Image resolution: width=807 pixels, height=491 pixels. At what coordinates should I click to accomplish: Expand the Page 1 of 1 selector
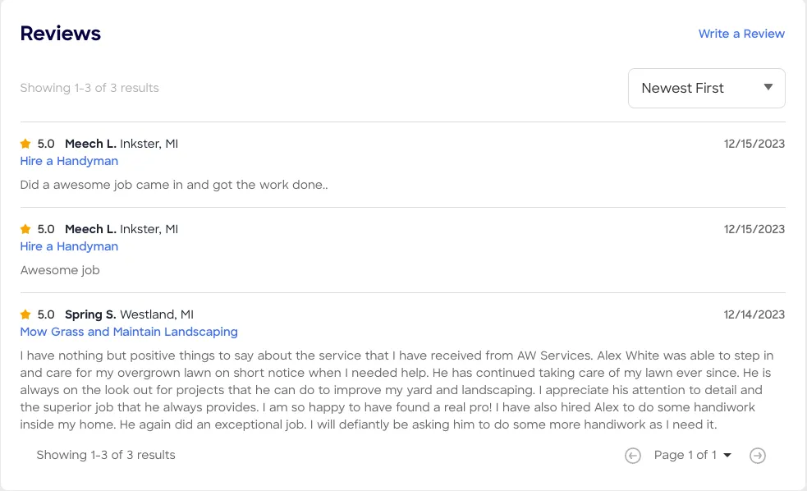(x=692, y=455)
